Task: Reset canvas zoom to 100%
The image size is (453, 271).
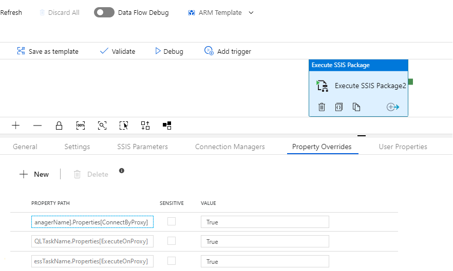Action: [81, 126]
